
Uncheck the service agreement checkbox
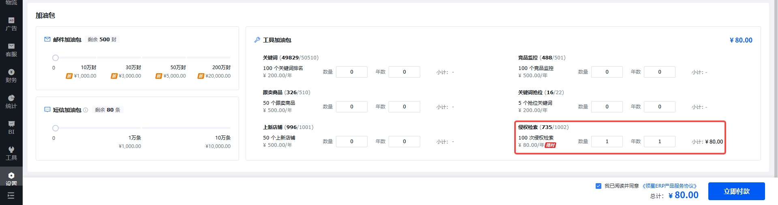pyautogui.click(x=598, y=186)
